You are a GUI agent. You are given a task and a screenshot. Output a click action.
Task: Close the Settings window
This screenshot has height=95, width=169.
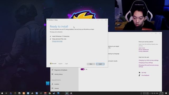click(x=160, y=34)
